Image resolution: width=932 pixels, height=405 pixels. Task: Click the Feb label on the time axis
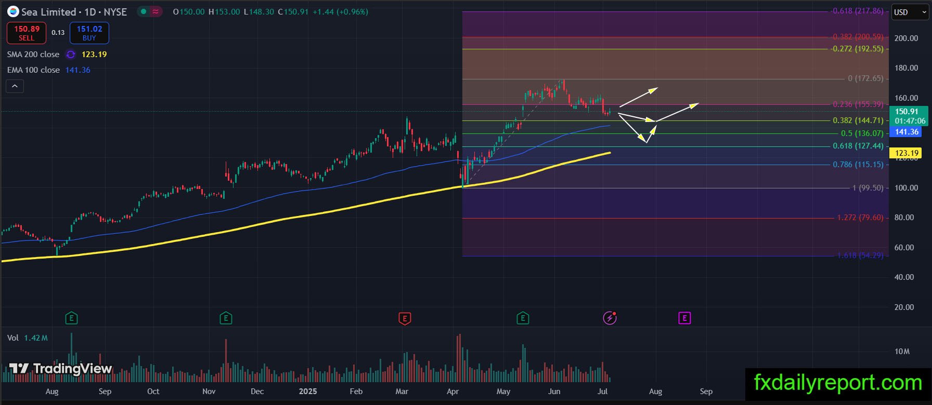click(x=356, y=392)
